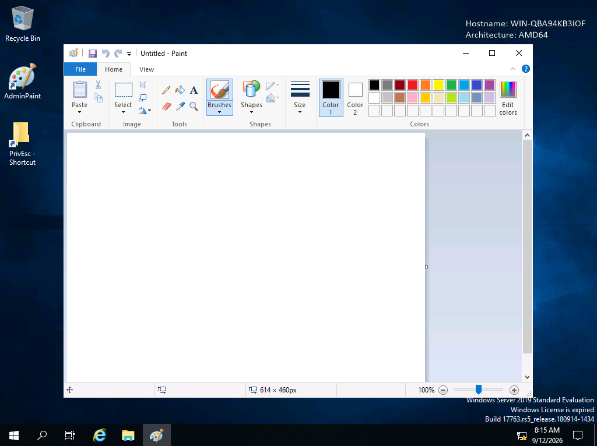
Task: Click the Resize icon in Image group
Action: (x=143, y=98)
